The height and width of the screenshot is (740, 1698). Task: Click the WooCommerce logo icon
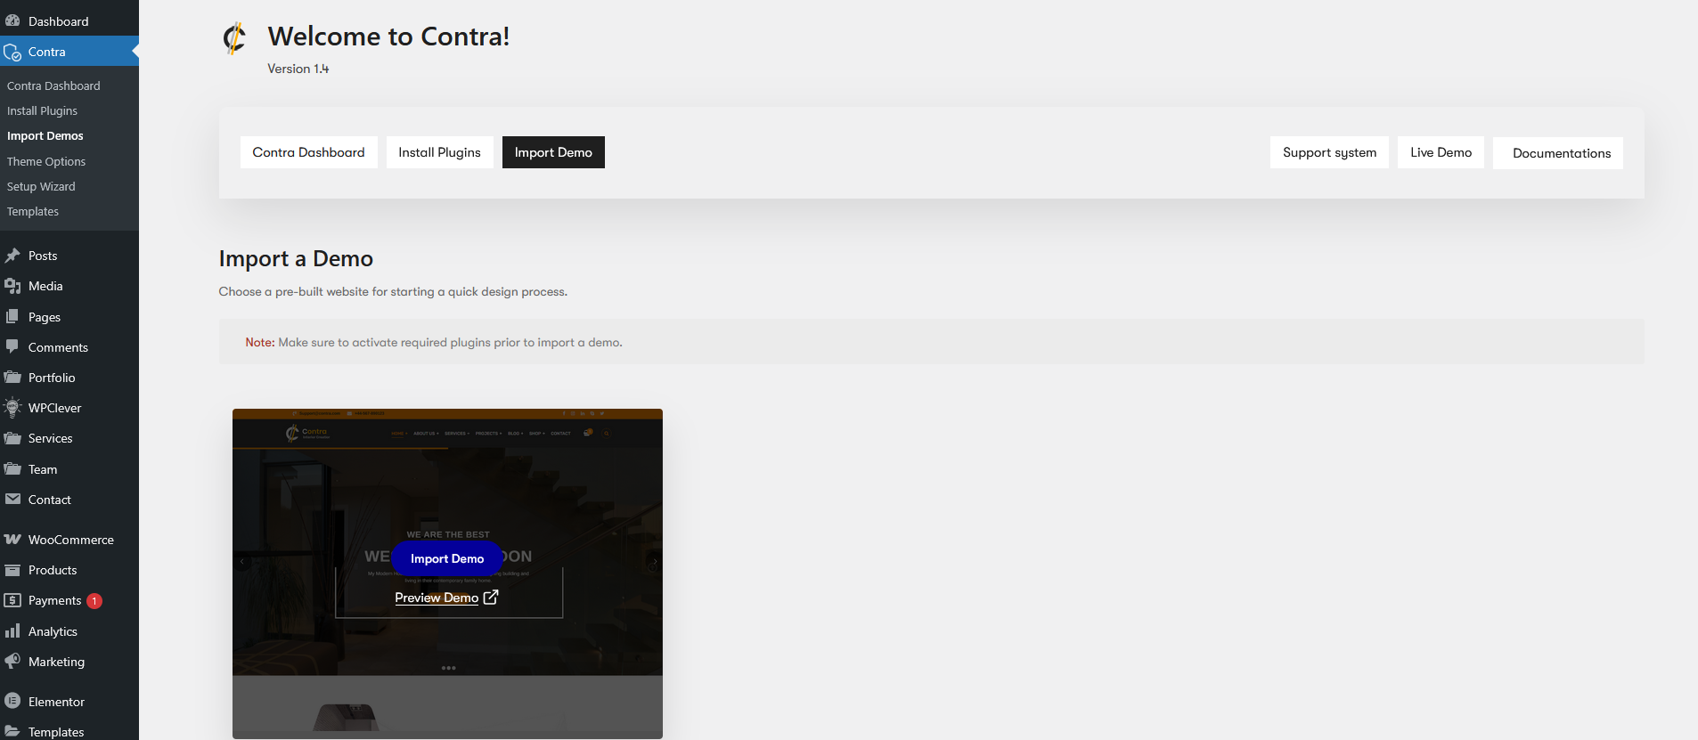[12, 540]
